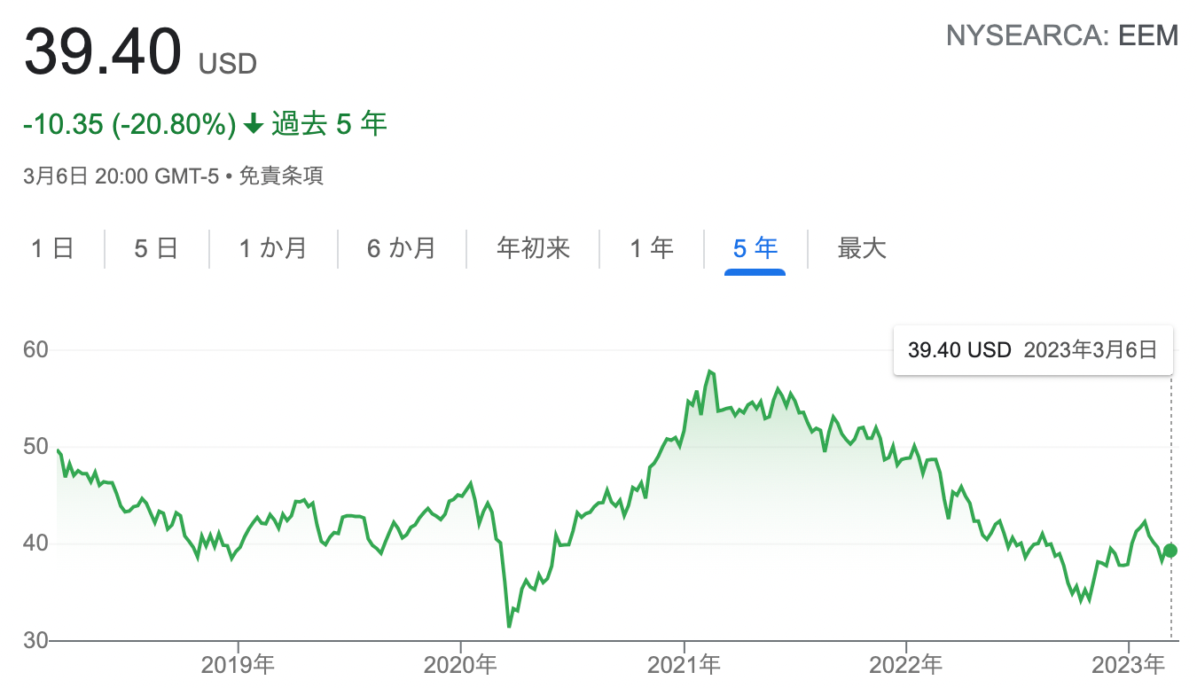Screen dimensions: 1197x688
Task: Click the green endpoint dot on chart
Action: [1170, 551]
